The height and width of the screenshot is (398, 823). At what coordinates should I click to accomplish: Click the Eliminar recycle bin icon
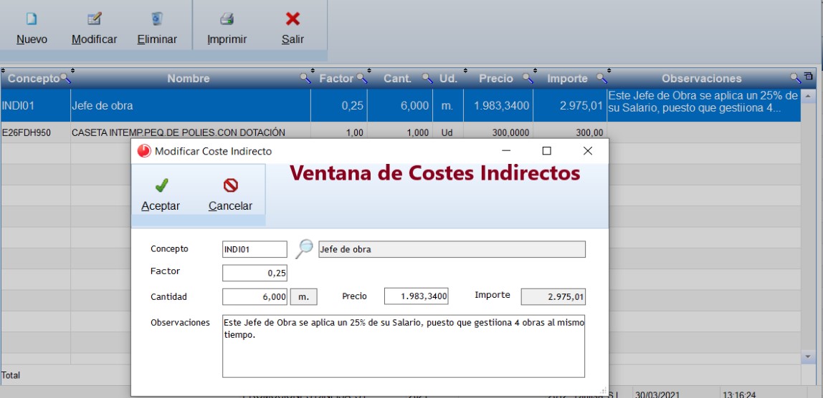pyautogui.click(x=156, y=19)
